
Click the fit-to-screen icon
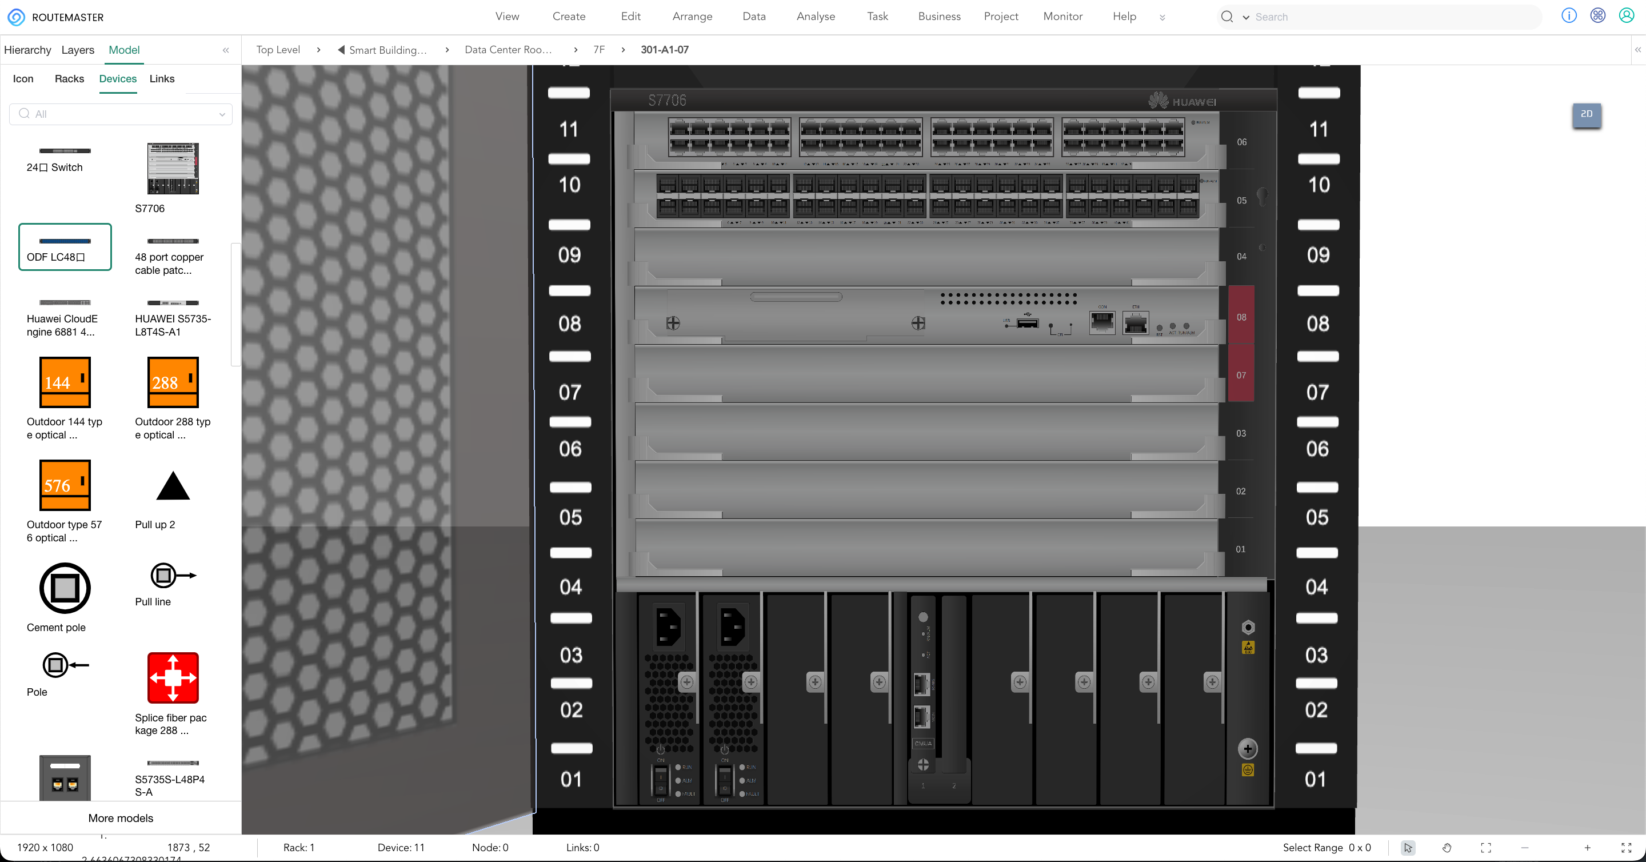[x=1485, y=847]
